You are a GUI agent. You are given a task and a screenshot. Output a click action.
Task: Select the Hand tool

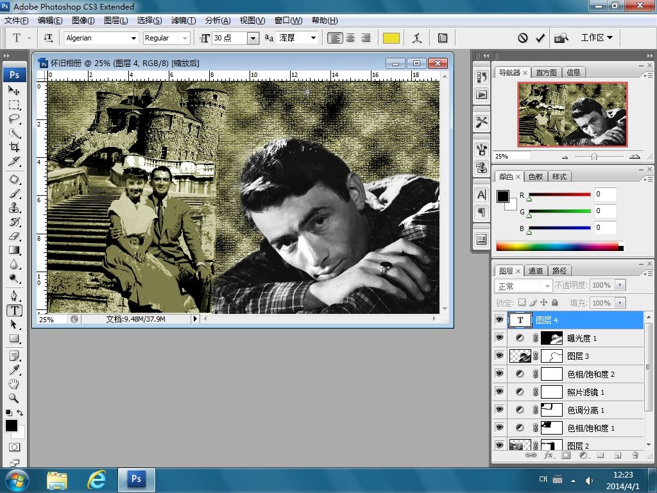pos(14,384)
